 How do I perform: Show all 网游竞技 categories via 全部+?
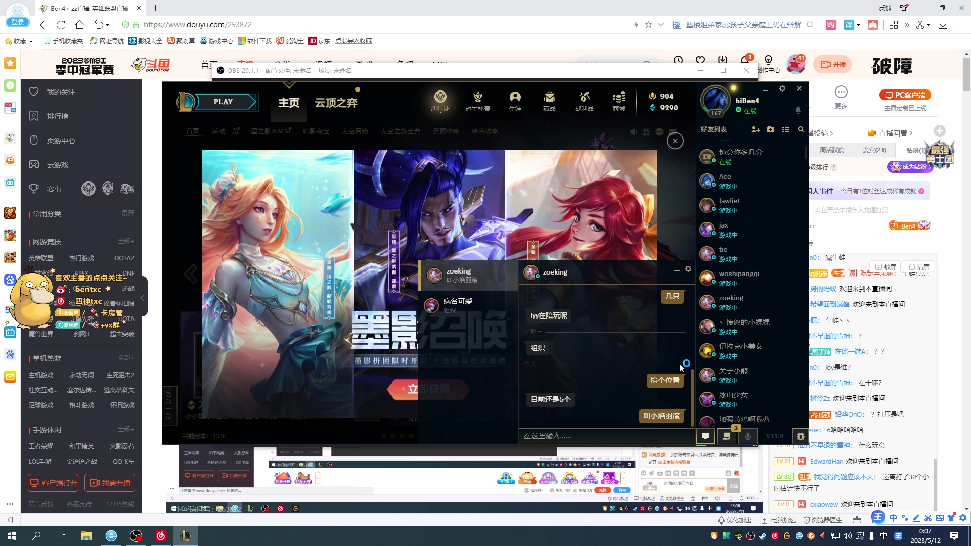[125, 241]
